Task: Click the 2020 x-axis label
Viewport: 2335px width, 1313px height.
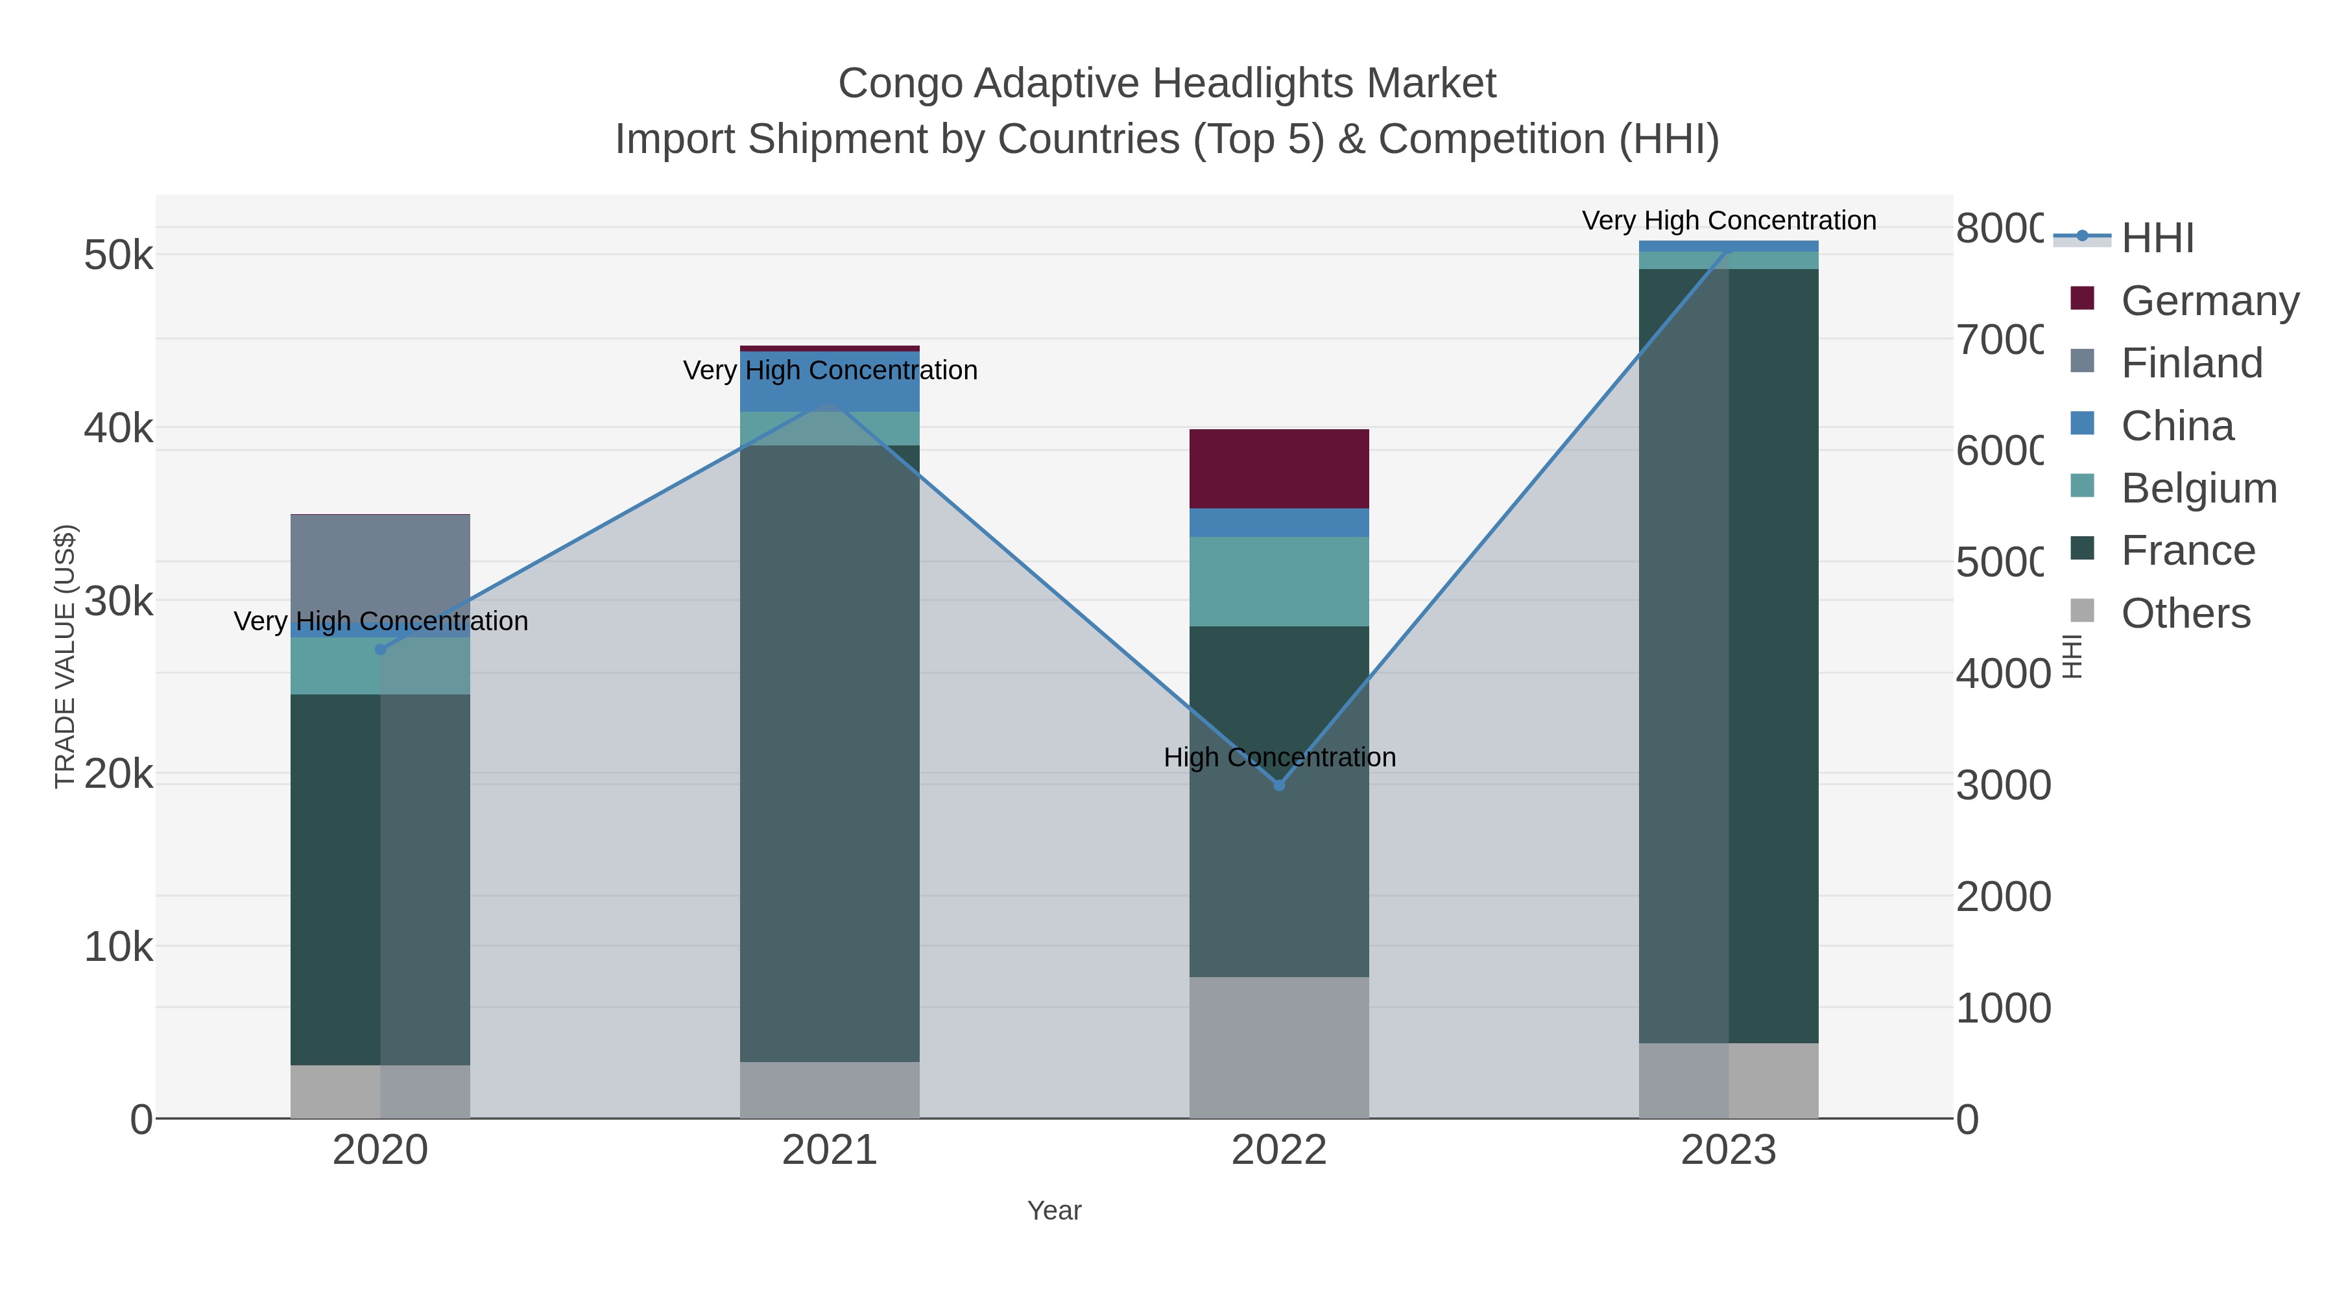Action: (380, 1150)
